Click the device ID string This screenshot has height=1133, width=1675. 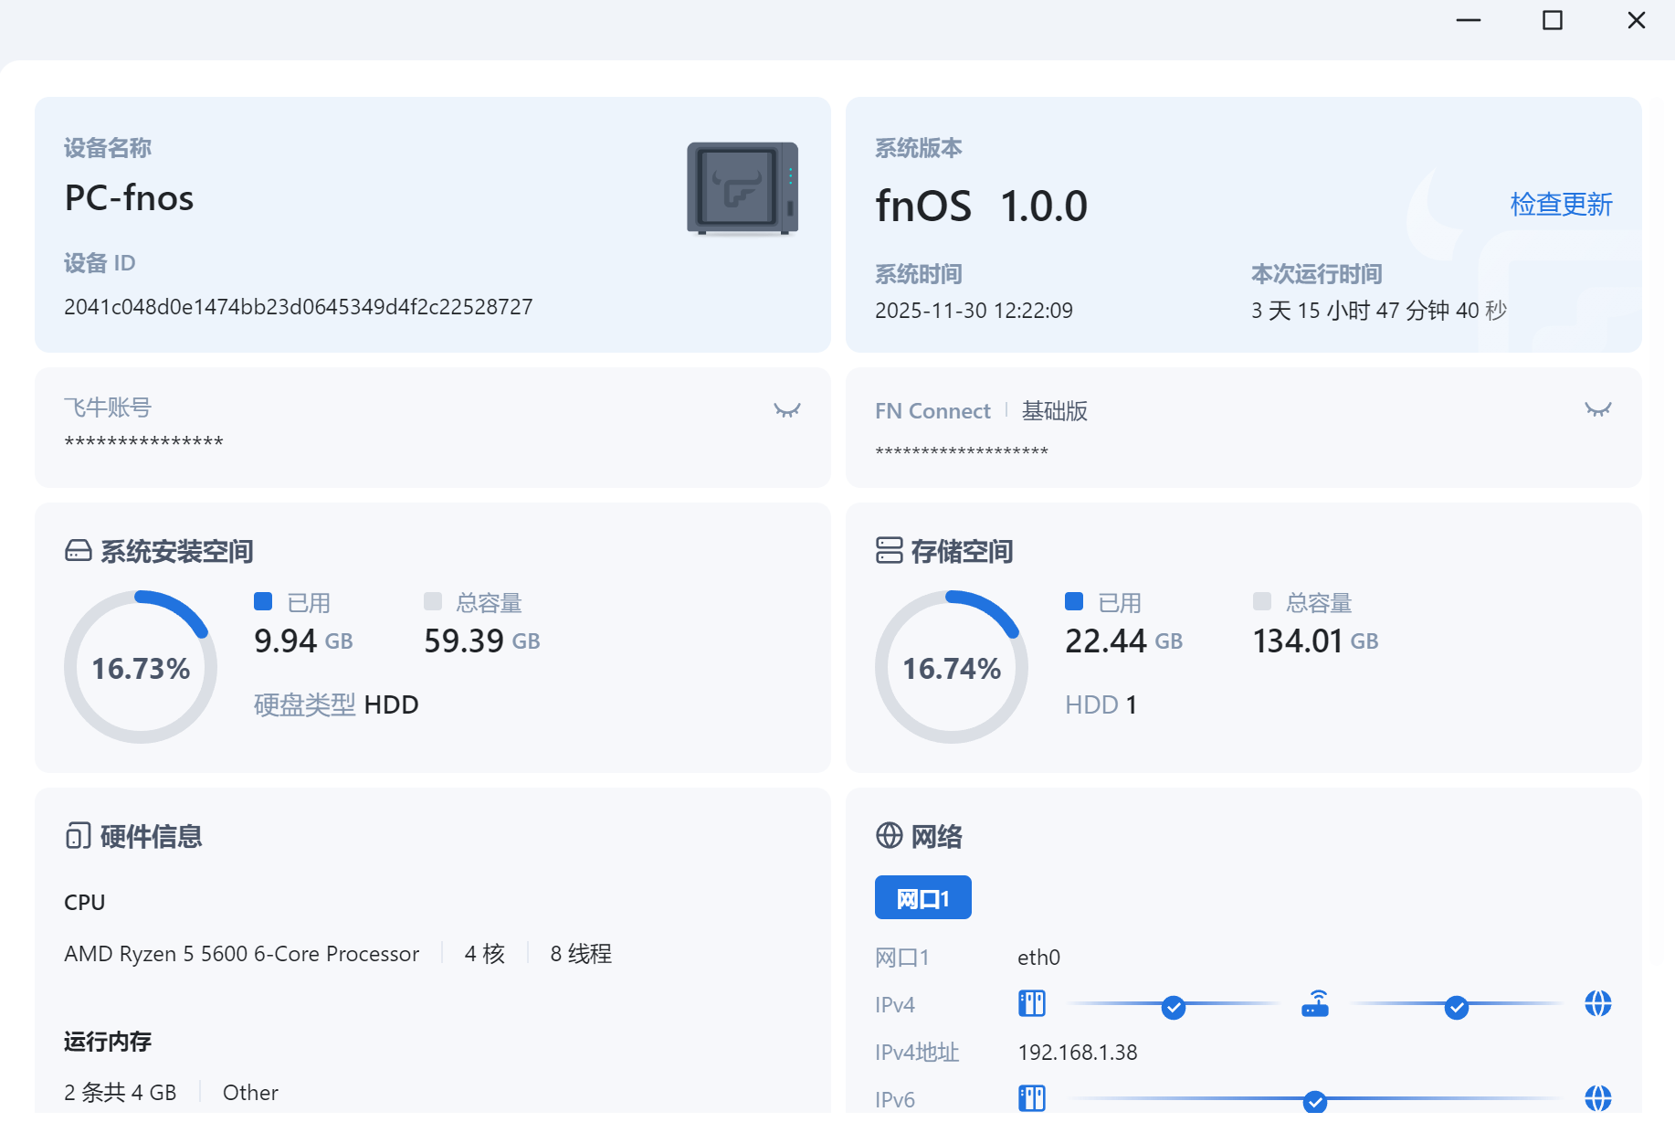298,307
